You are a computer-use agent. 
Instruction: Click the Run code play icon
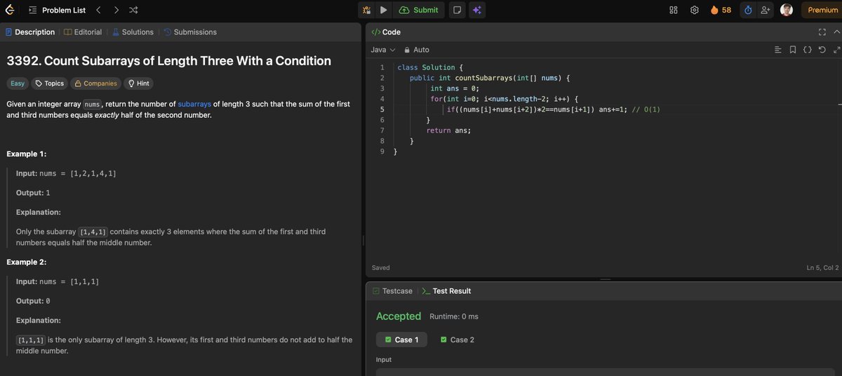coord(383,10)
